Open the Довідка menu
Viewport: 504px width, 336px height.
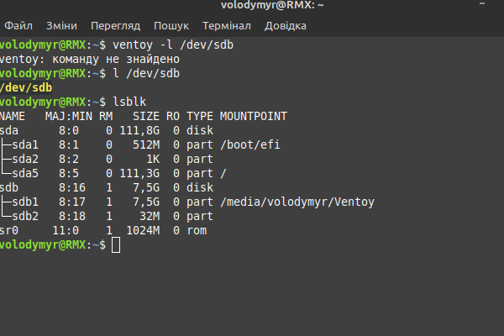pyautogui.click(x=286, y=26)
